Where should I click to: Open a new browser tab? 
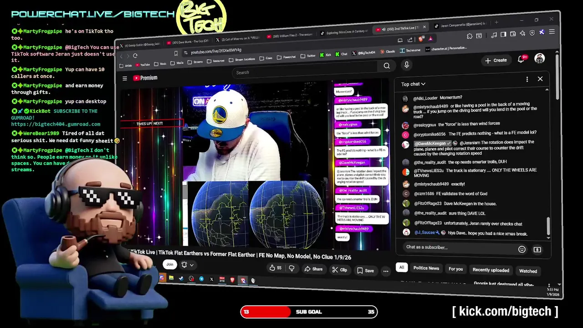(x=496, y=22)
